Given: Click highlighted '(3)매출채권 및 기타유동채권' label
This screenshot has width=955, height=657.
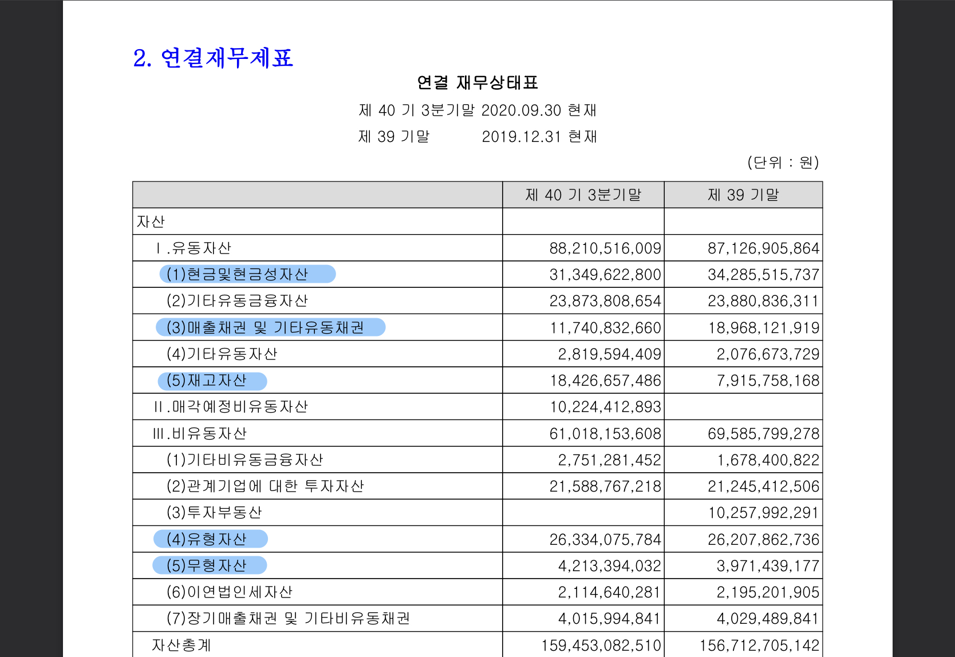Looking at the screenshot, I should tap(265, 327).
